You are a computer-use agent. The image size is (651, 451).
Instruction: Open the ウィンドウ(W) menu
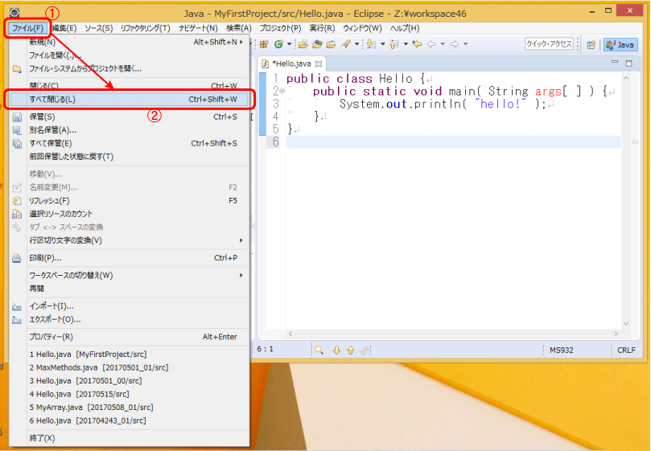click(x=362, y=28)
